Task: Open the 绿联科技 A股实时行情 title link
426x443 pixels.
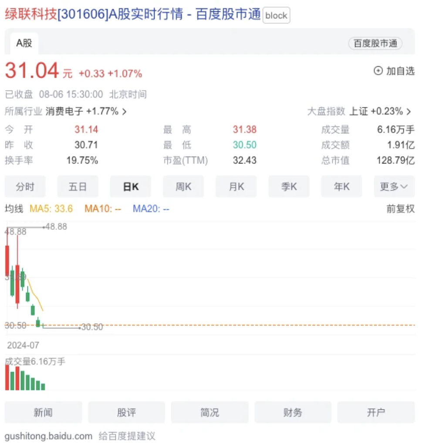Action: coord(133,14)
